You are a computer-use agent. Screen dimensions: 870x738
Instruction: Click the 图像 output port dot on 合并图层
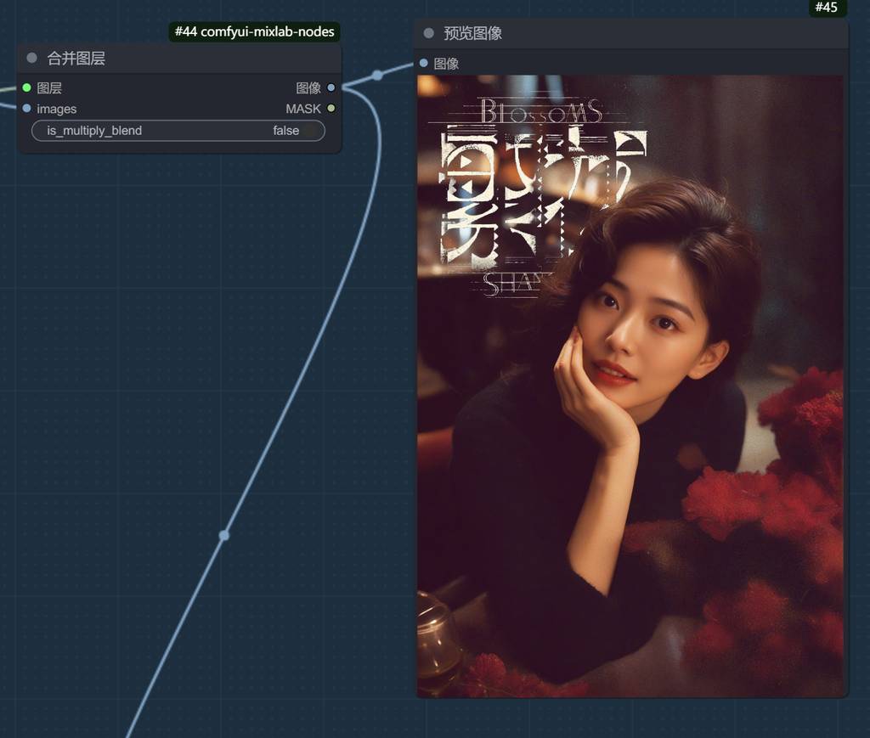[331, 87]
